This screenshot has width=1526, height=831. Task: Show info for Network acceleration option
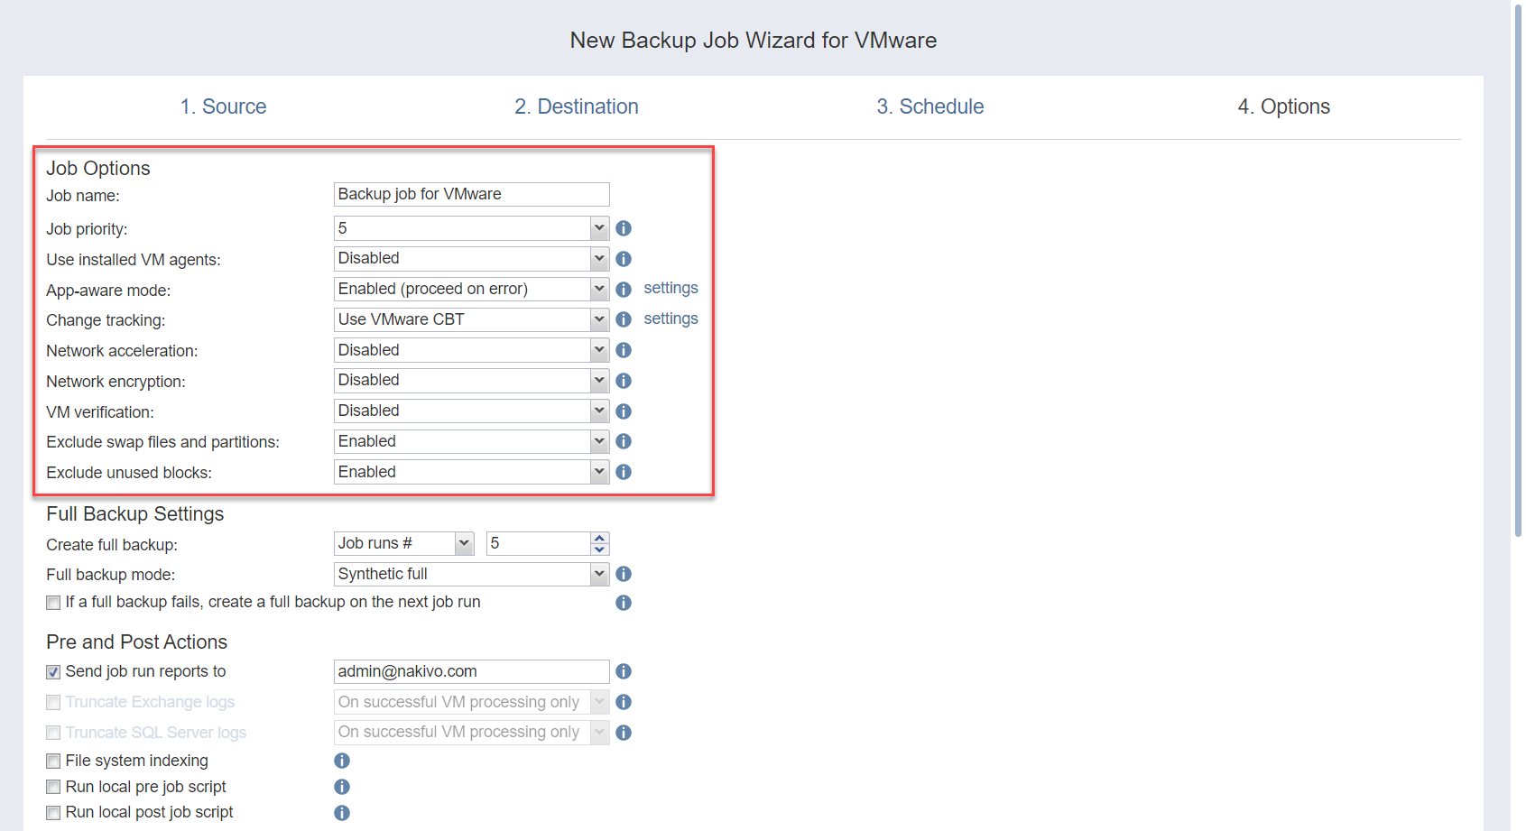click(x=623, y=351)
